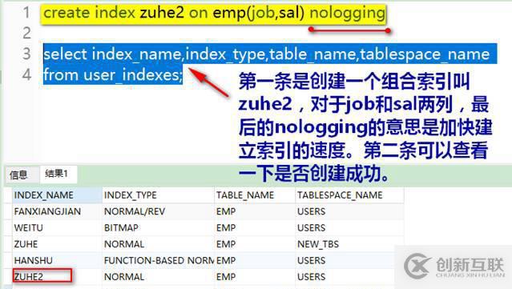This screenshot has width=512, height=289.
Task: Click EMP cell in WEITU row
Action: (255, 227)
